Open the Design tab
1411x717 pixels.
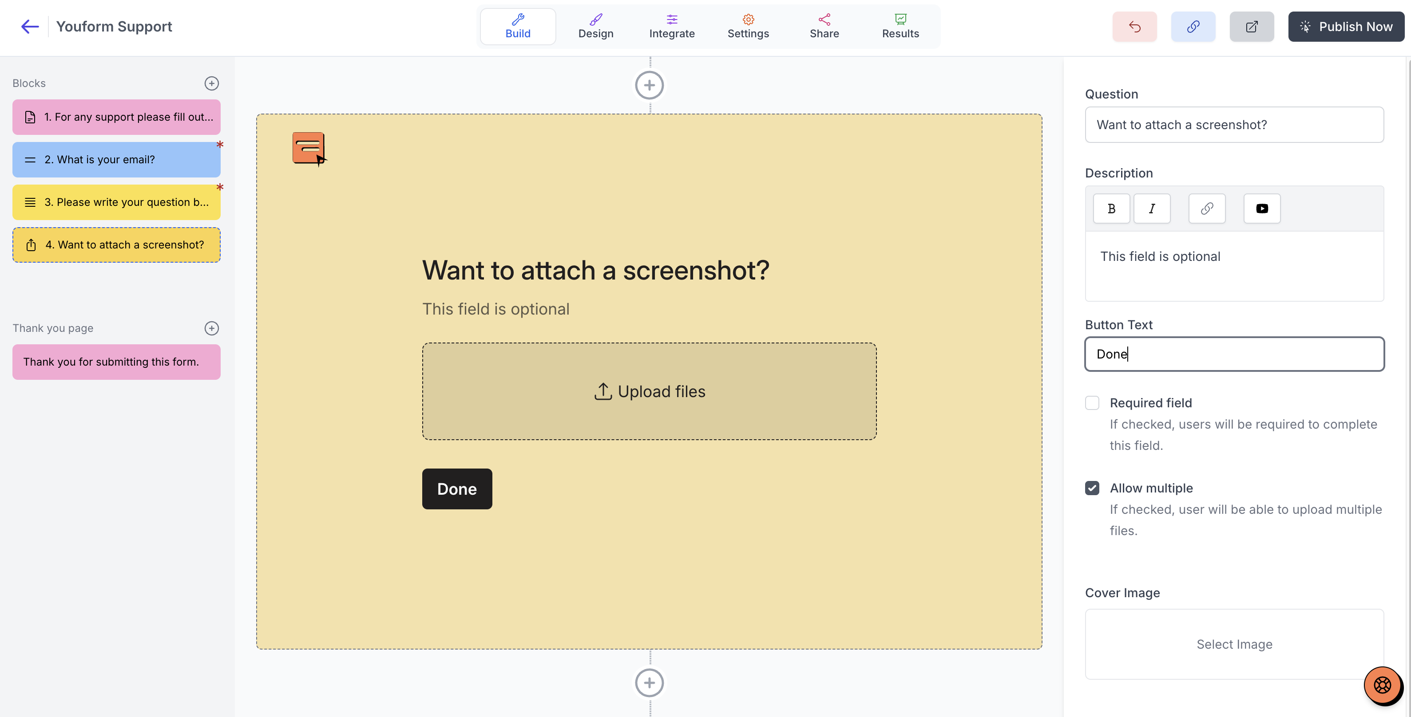coord(595,26)
